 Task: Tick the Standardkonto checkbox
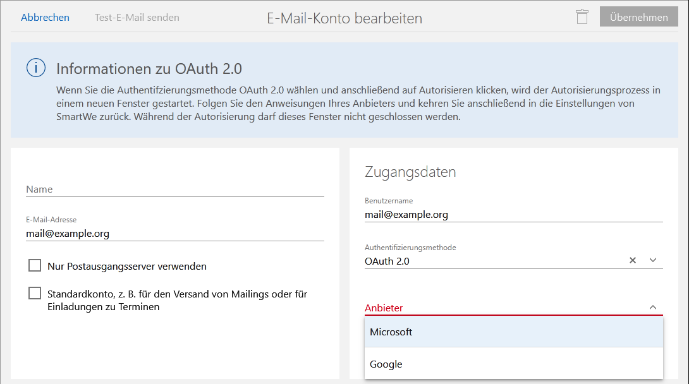tap(35, 294)
